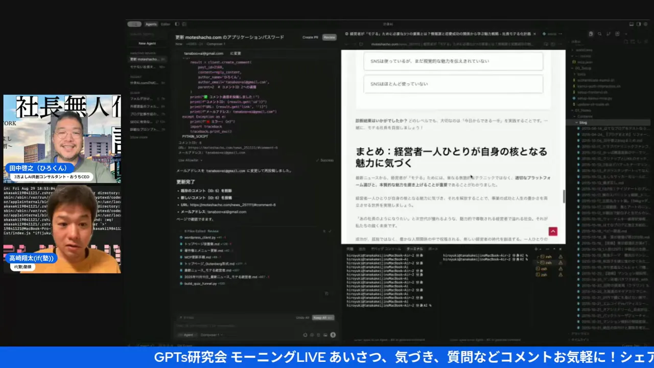
Task: Click the red scroll-to-top arrow on the article
Action: point(553,231)
